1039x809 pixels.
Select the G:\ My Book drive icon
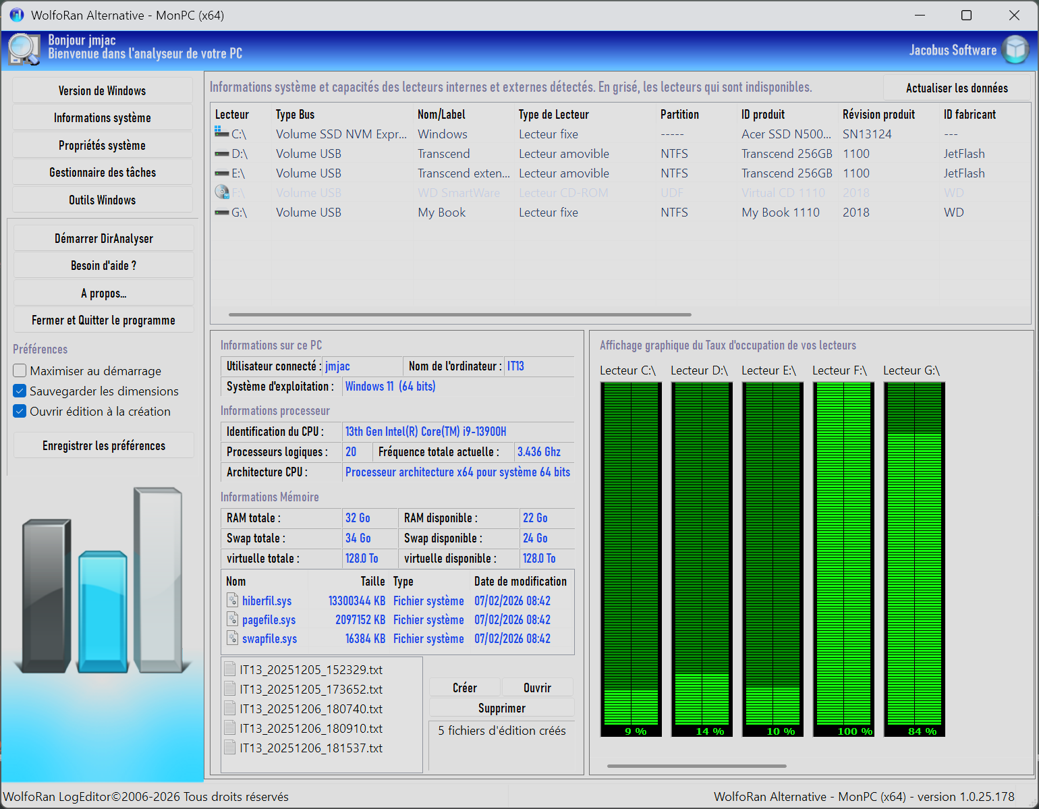(x=221, y=213)
